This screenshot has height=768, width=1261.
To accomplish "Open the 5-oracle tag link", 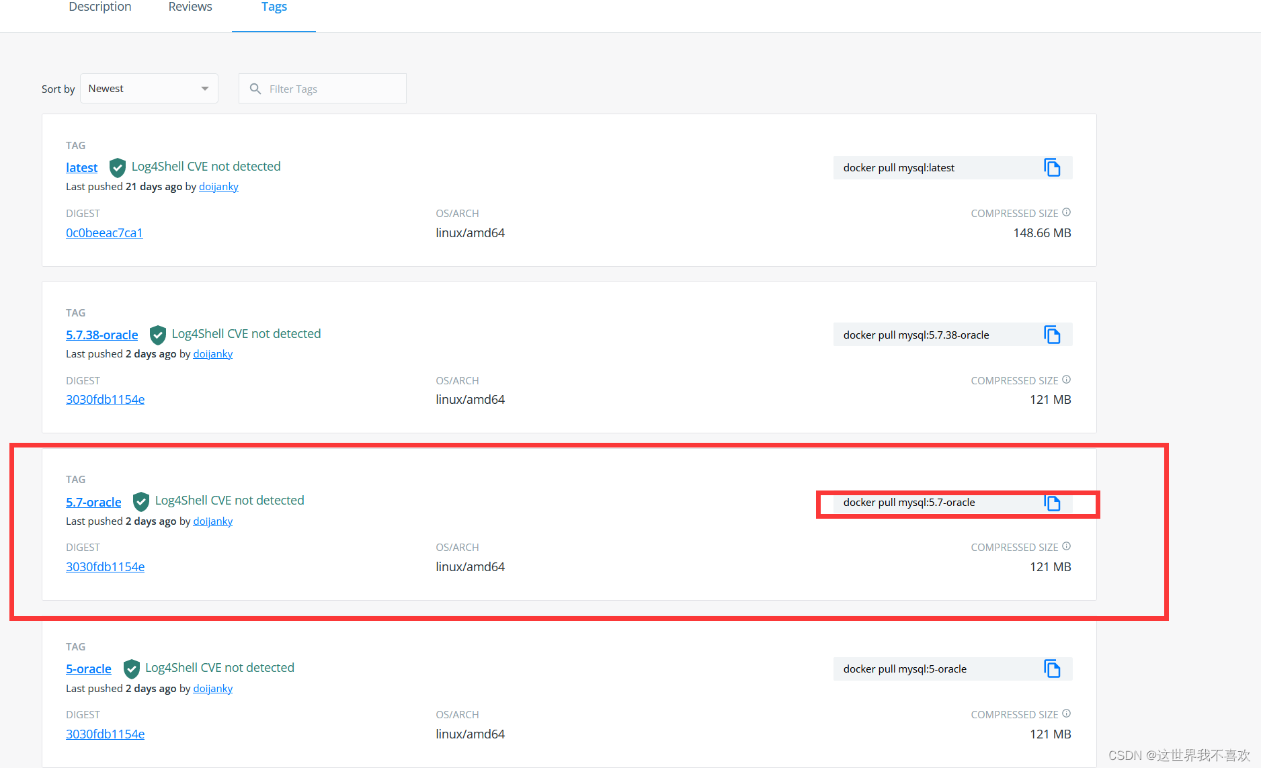I will (x=89, y=669).
